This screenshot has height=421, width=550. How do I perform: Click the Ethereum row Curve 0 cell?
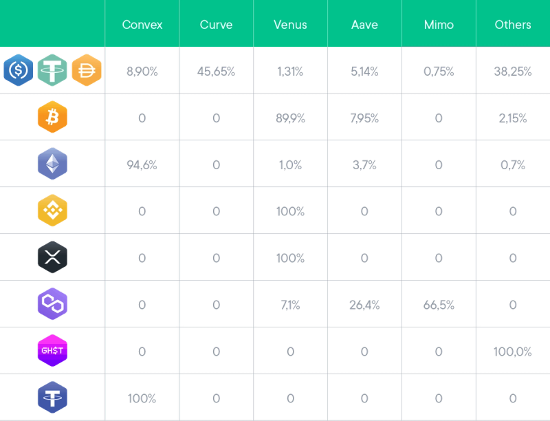216,165
